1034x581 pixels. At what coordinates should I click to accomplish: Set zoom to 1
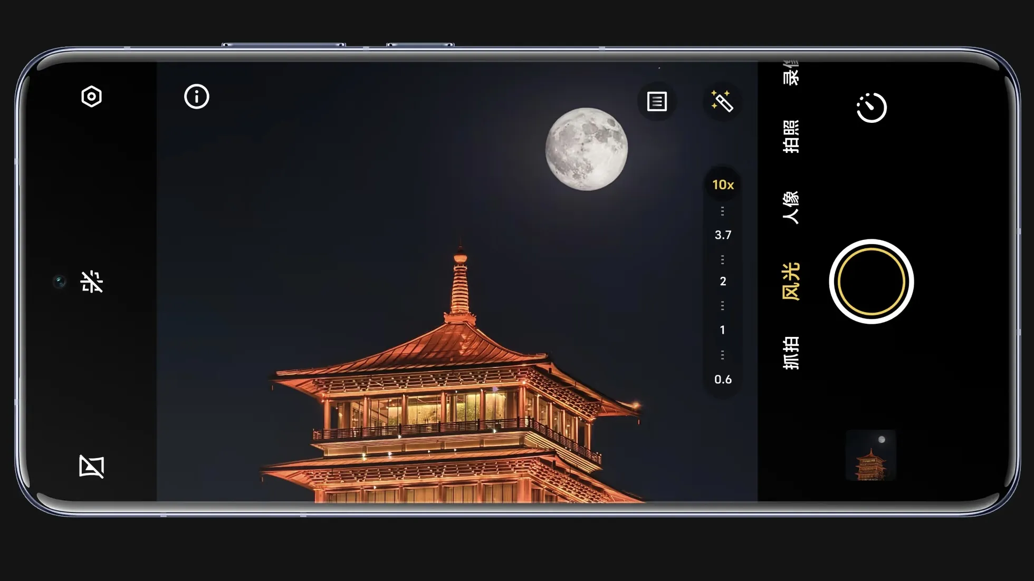[723, 330]
